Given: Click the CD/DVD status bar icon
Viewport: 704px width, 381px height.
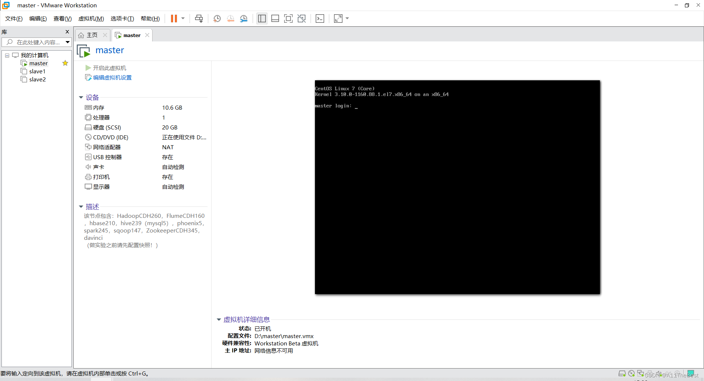Looking at the screenshot, I should point(631,374).
